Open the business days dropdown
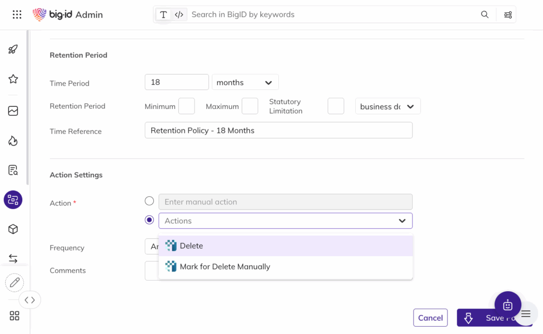Image resolution: width=543 pixels, height=334 pixels. pyautogui.click(x=388, y=106)
